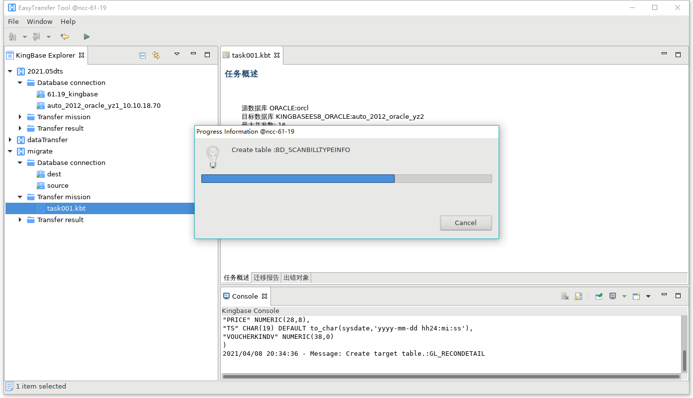Click '1 item selected' in status bar
Screen dimensions: 693x398
tap(41, 387)
